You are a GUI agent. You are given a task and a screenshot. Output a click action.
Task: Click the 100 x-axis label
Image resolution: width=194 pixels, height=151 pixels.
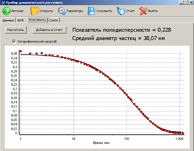tap(126, 139)
